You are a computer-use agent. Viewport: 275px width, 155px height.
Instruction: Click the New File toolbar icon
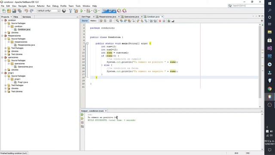[4, 11]
